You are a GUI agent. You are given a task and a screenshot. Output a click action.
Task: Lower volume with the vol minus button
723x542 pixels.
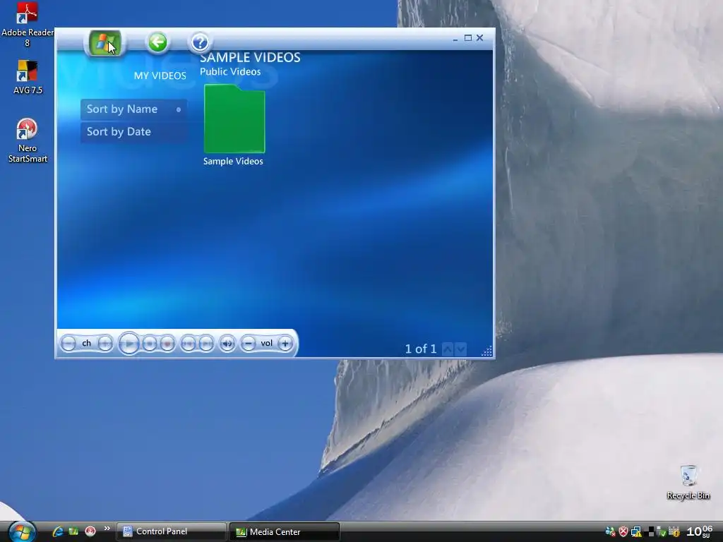(248, 344)
